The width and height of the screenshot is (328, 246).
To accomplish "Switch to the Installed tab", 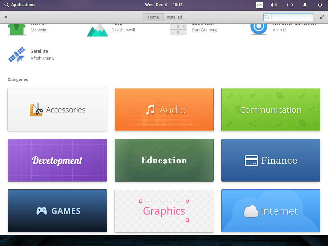I will [x=174, y=17].
